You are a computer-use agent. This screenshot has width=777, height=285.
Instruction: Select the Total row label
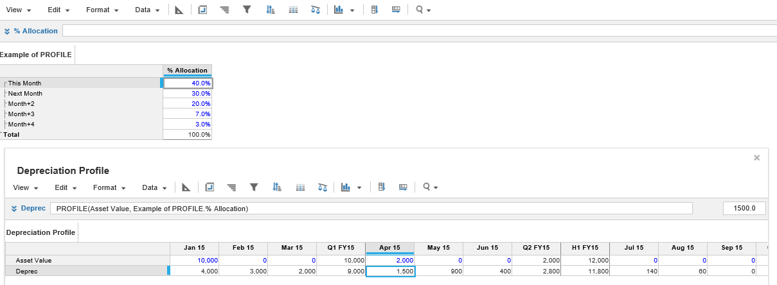[x=12, y=134]
